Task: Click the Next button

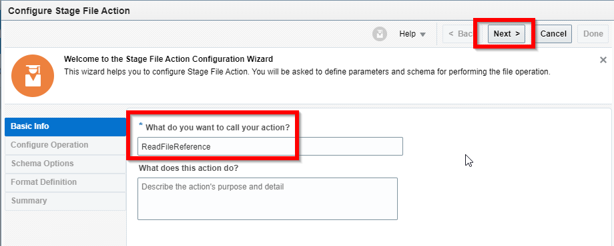Action: coord(507,34)
